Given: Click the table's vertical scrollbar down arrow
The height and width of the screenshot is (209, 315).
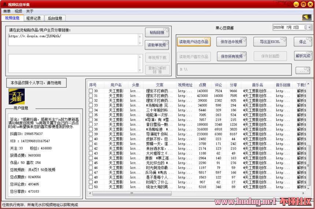Looking at the screenshot, I should coord(308,189).
